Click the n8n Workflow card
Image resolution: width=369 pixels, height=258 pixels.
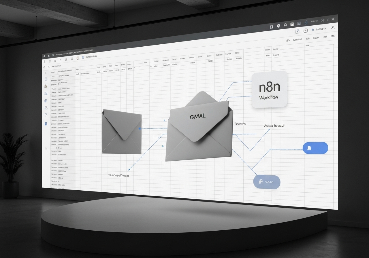pos(270,90)
